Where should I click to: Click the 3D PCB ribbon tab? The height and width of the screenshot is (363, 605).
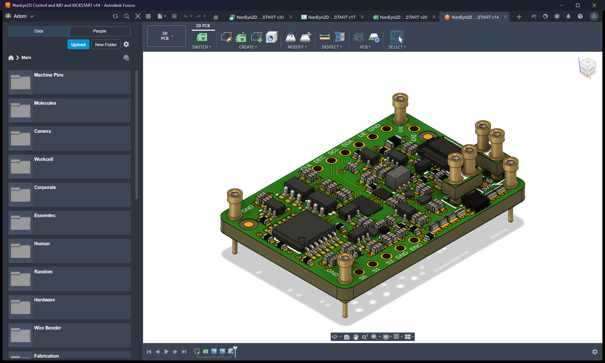click(x=203, y=26)
